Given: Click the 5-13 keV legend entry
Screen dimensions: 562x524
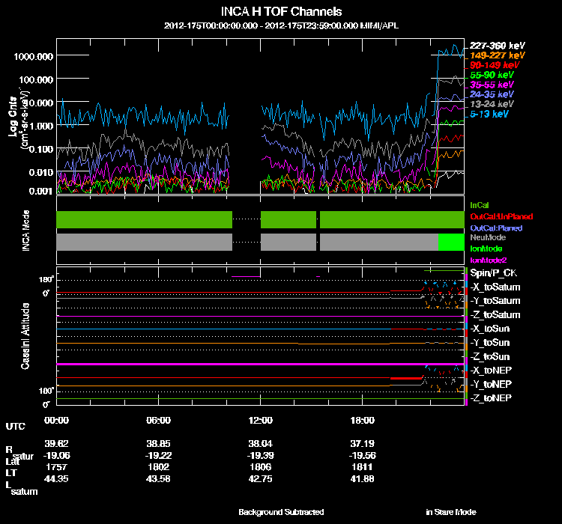Looking at the screenshot, I should pos(490,114).
